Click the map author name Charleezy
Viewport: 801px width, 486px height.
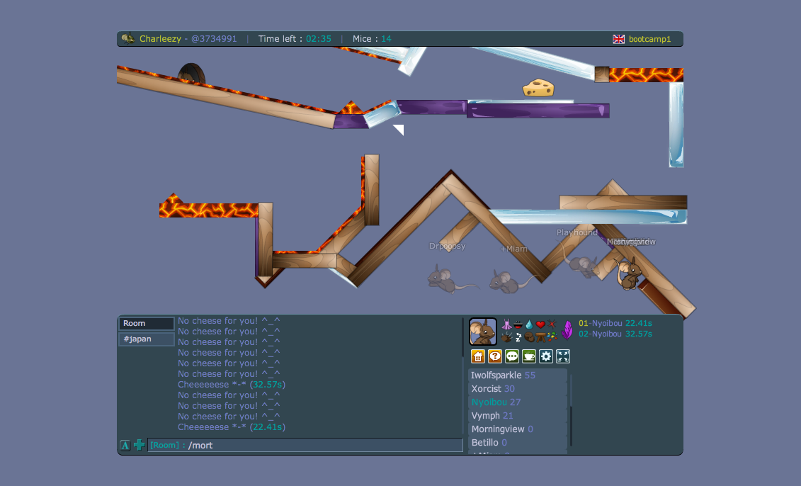point(160,39)
